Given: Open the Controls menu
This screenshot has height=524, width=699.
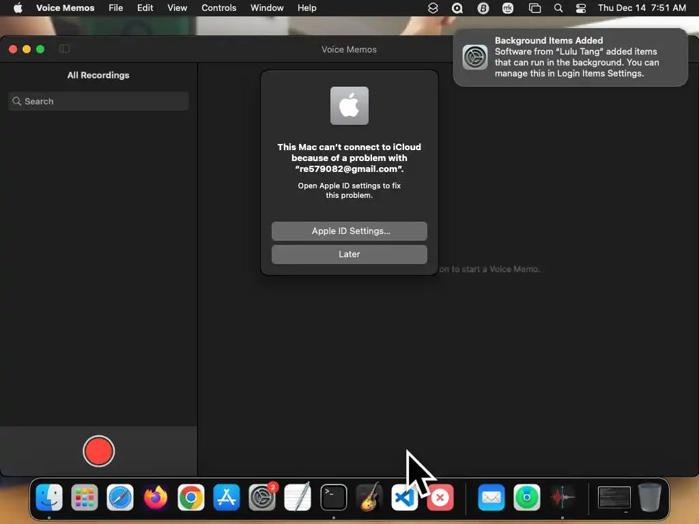Looking at the screenshot, I should (x=218, y=8).
